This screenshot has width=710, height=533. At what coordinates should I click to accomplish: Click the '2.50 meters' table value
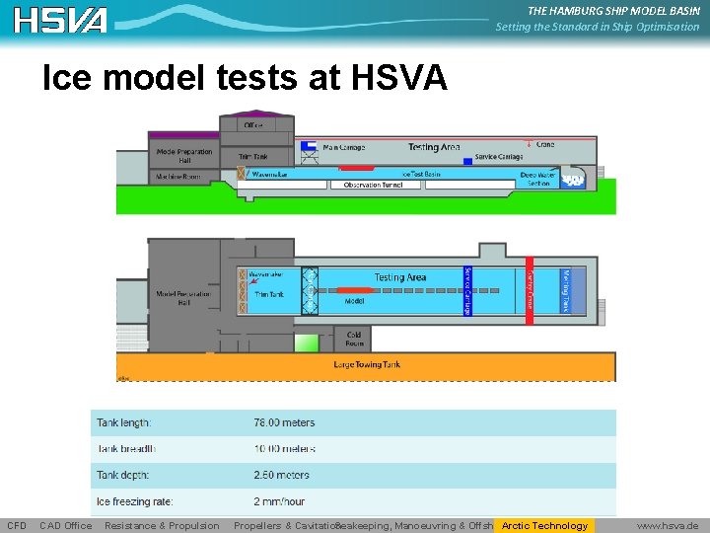coord(281,475)
